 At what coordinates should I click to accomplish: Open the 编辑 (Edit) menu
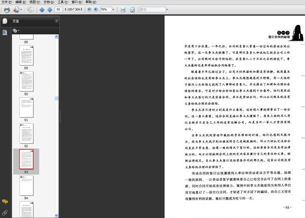(x=21, y=2)
